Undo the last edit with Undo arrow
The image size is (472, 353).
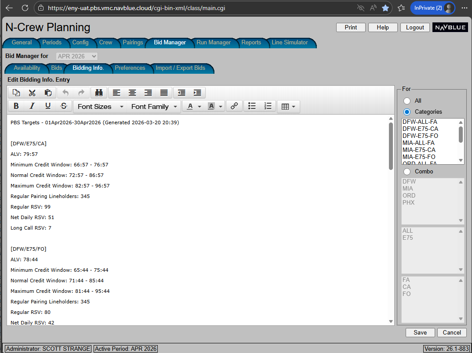point(65,93)
